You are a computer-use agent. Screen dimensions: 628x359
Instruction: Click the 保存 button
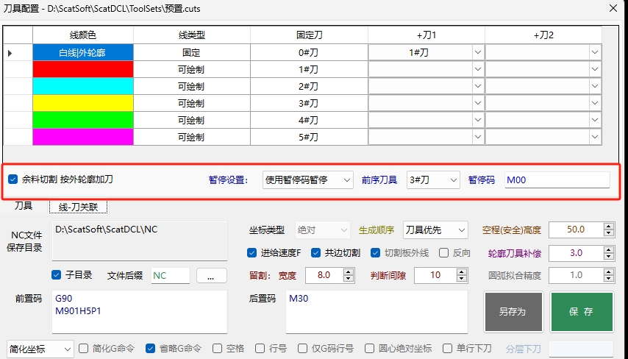[x=582, y=312]
